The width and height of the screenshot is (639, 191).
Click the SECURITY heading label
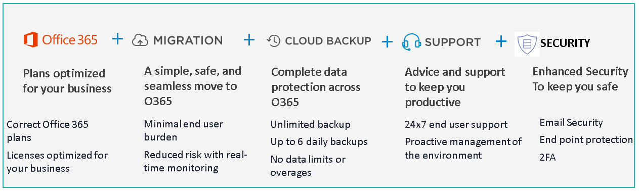[x=565, y=43]
